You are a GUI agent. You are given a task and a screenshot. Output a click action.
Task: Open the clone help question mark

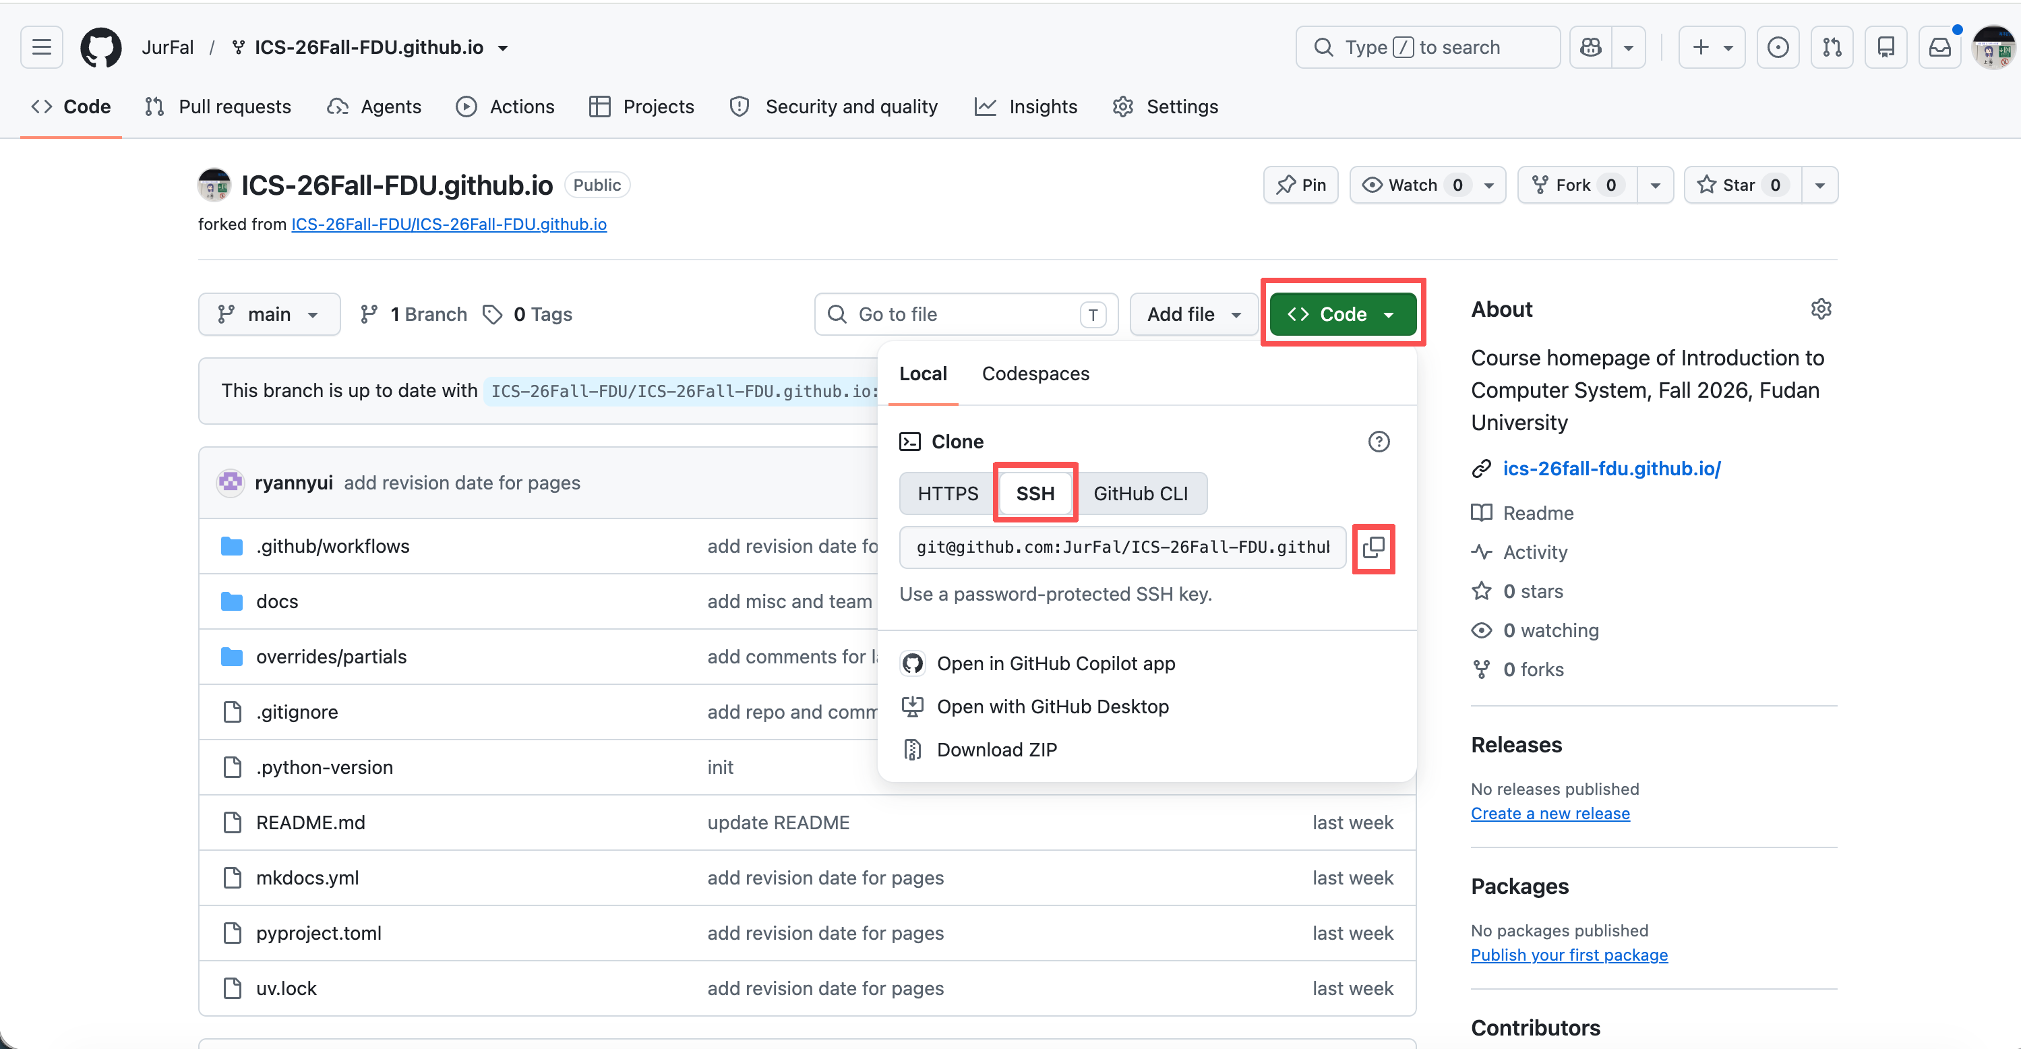(x=1379, y=442)
